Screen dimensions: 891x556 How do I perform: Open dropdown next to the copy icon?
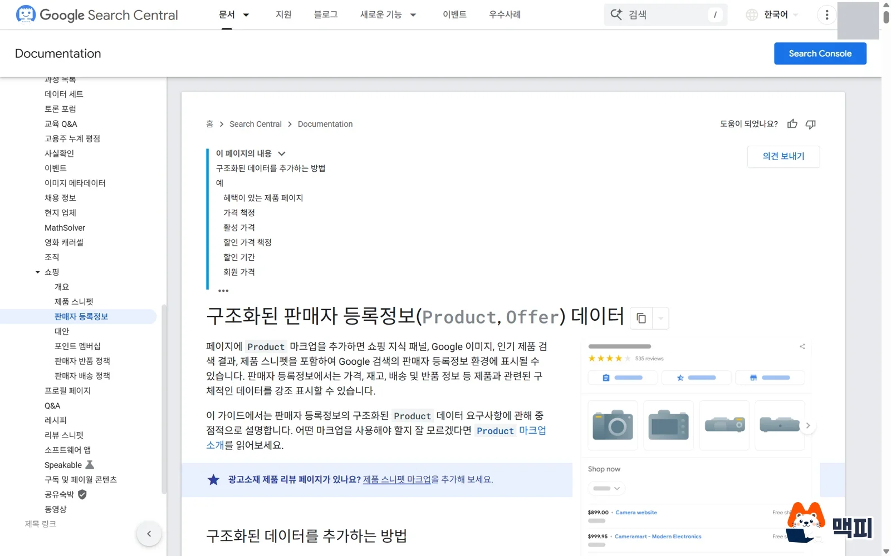(x=660, y=318)
